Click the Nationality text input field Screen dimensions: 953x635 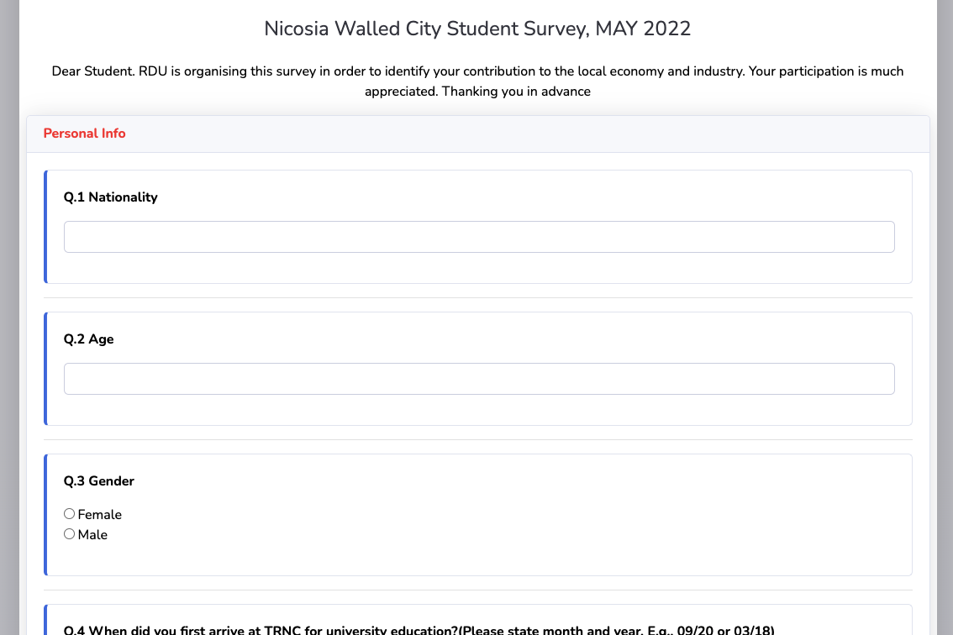479,237
